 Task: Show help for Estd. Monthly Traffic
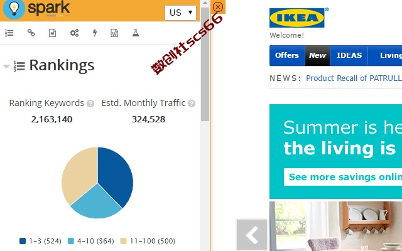point(192,104)
